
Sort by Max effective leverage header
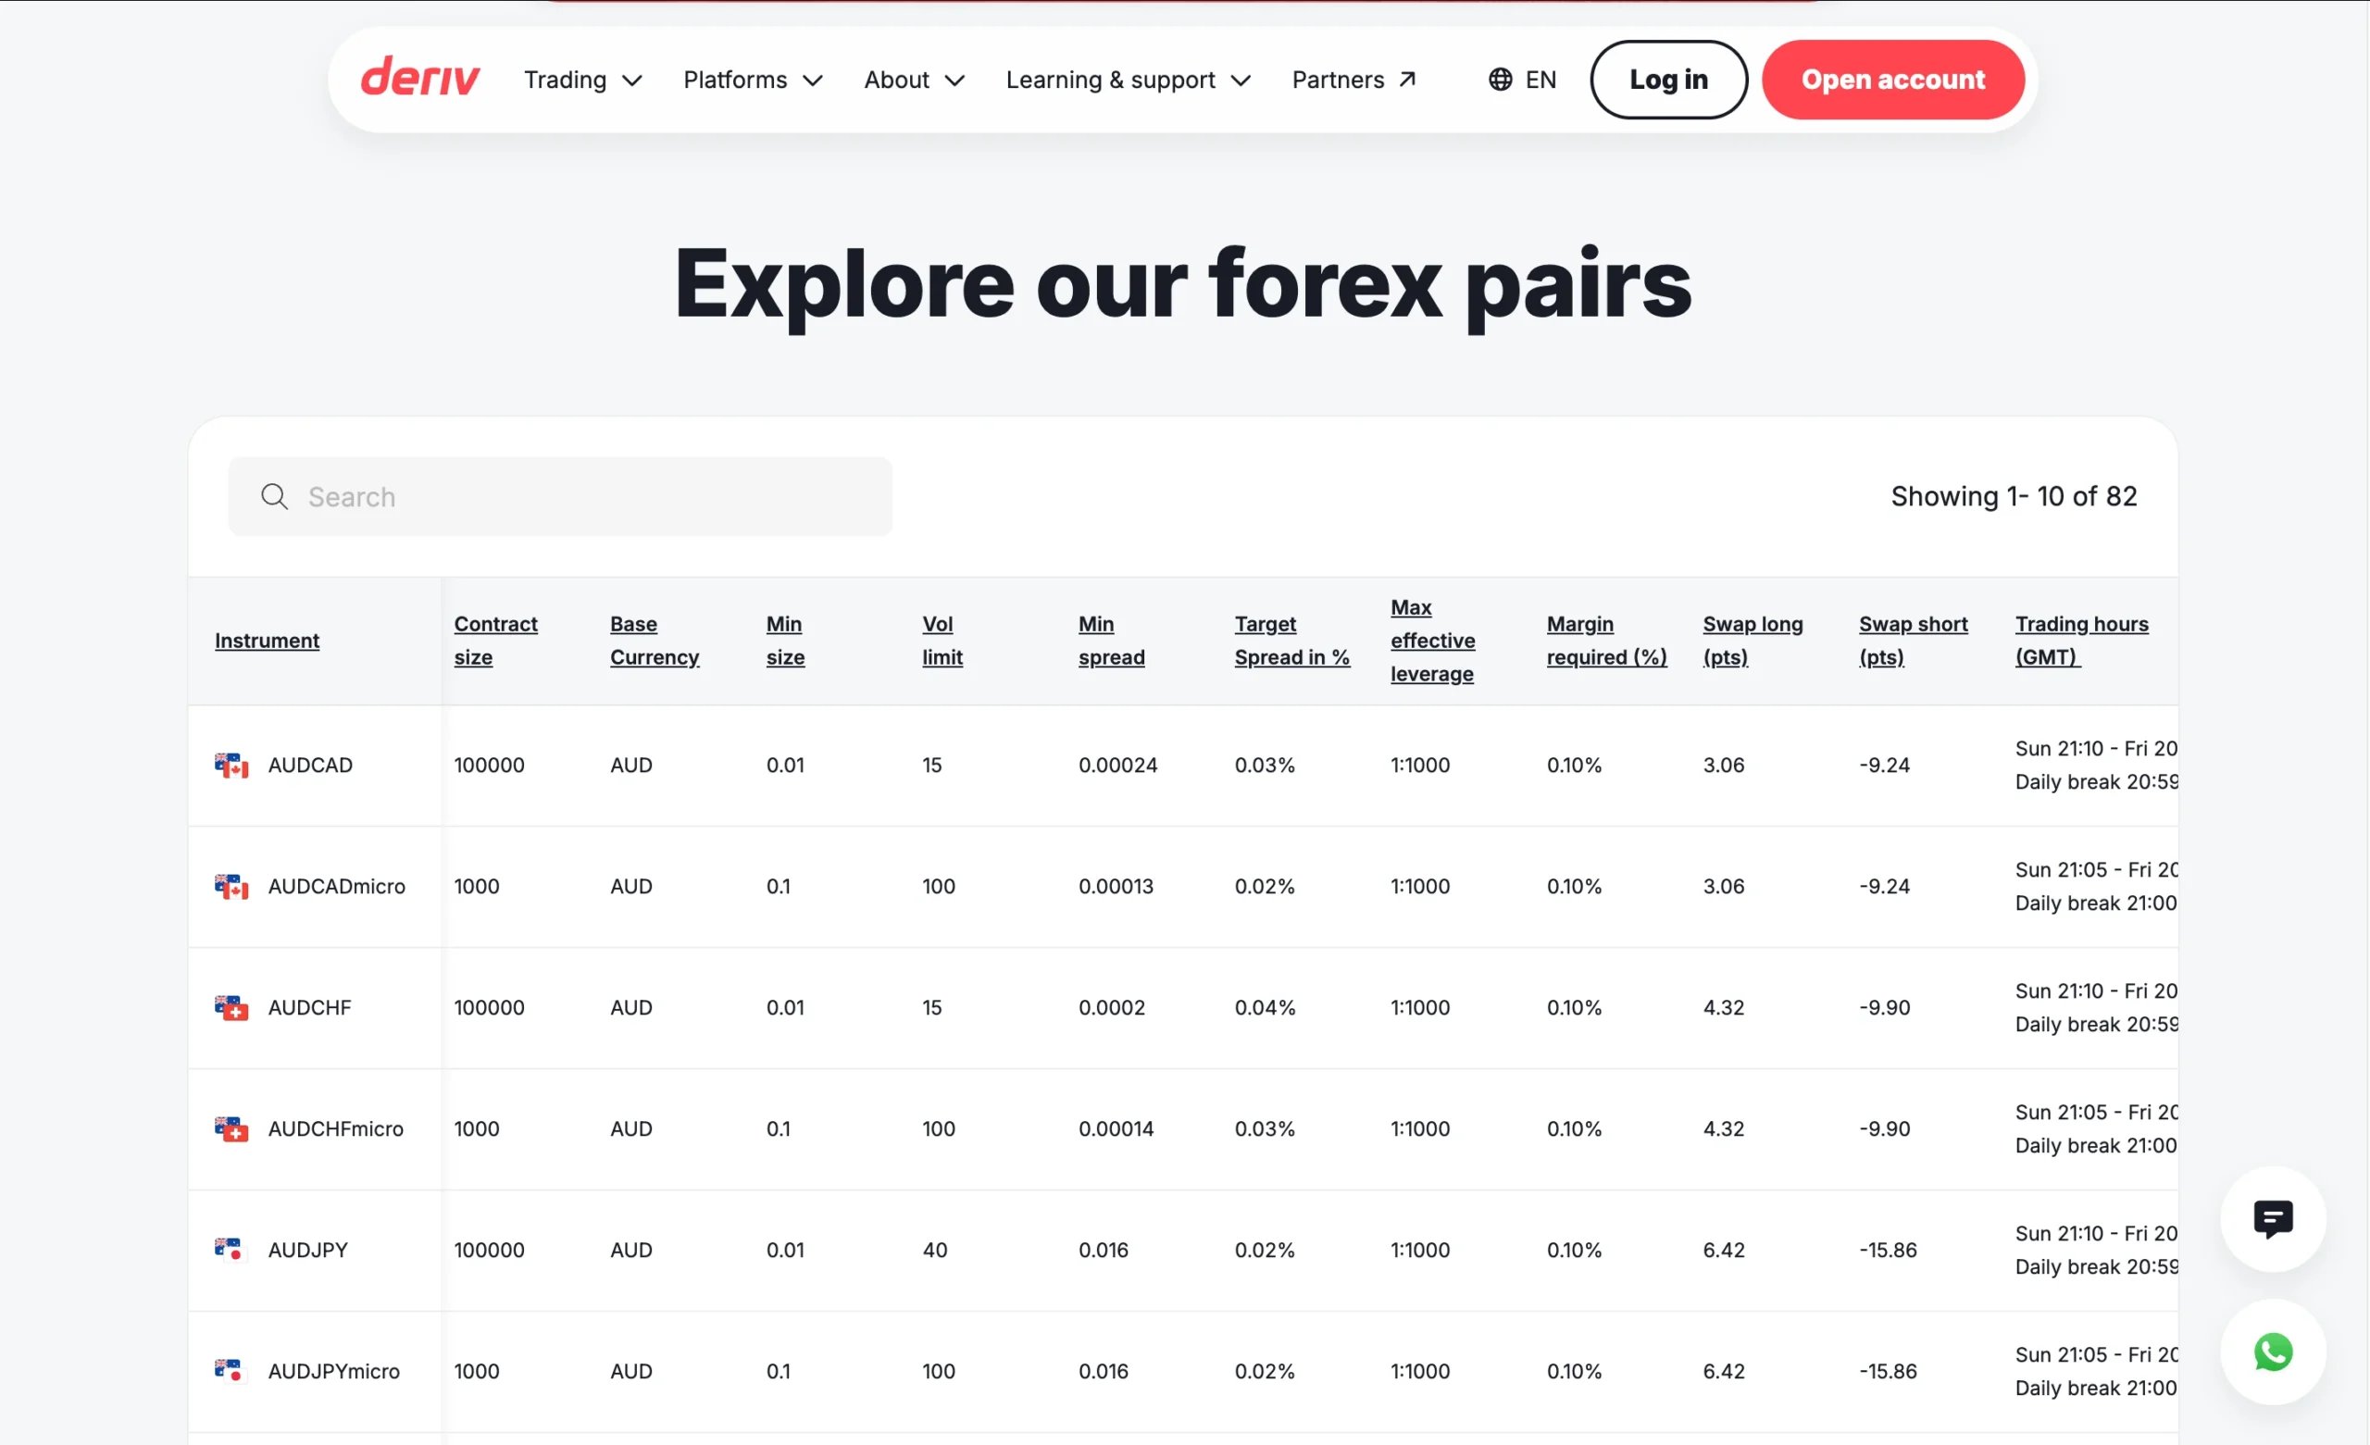coord(1432,641)
